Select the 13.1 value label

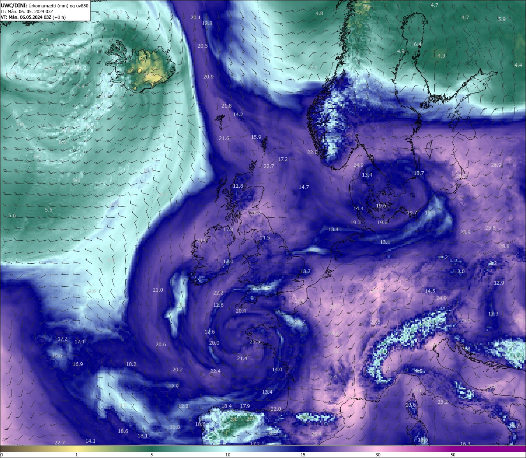[385, 242]
